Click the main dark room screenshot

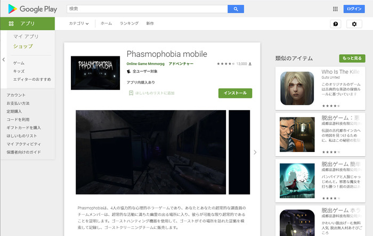[151, 152]
